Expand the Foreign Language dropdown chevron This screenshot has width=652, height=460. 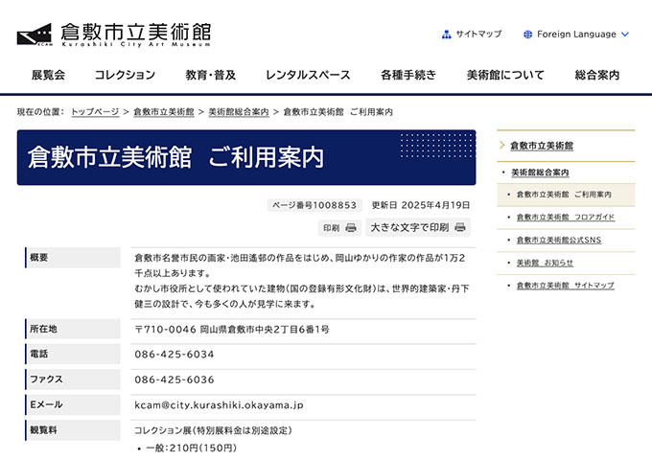tap(625, 34)
